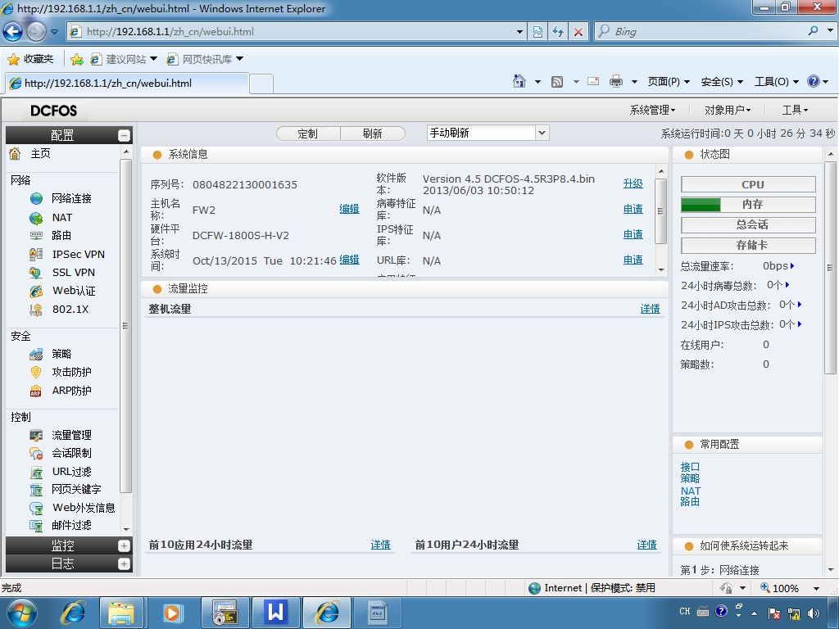Viewport: 839px width, 629px height.
Task: Click the IE address bar URL field
Action: (x=297, y=32)
